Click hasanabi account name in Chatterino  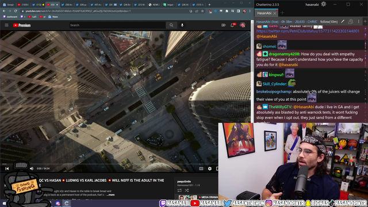point(312,5)
